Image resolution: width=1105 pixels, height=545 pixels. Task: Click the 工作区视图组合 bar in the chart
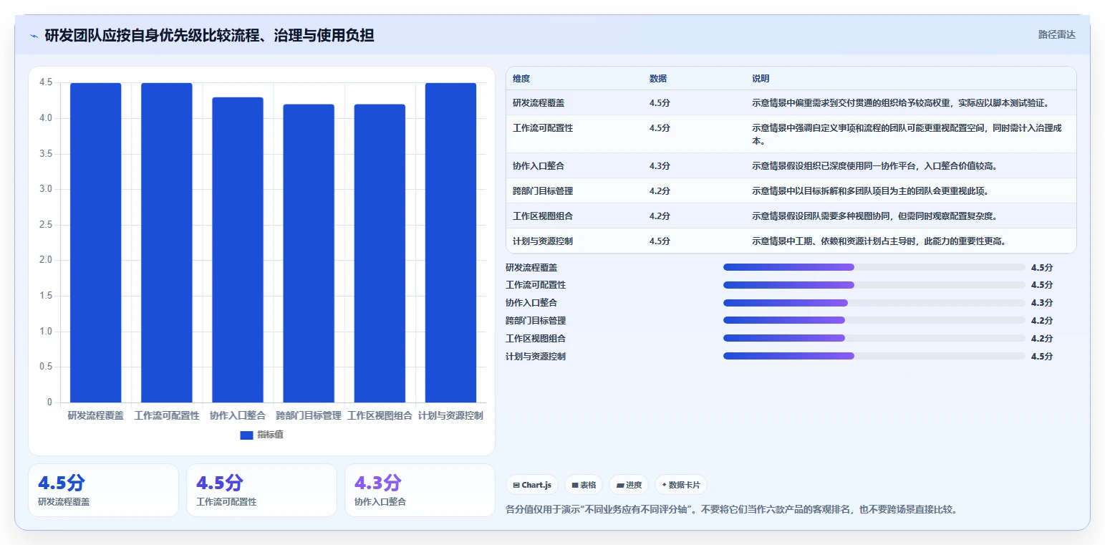(x=380, y=254)
